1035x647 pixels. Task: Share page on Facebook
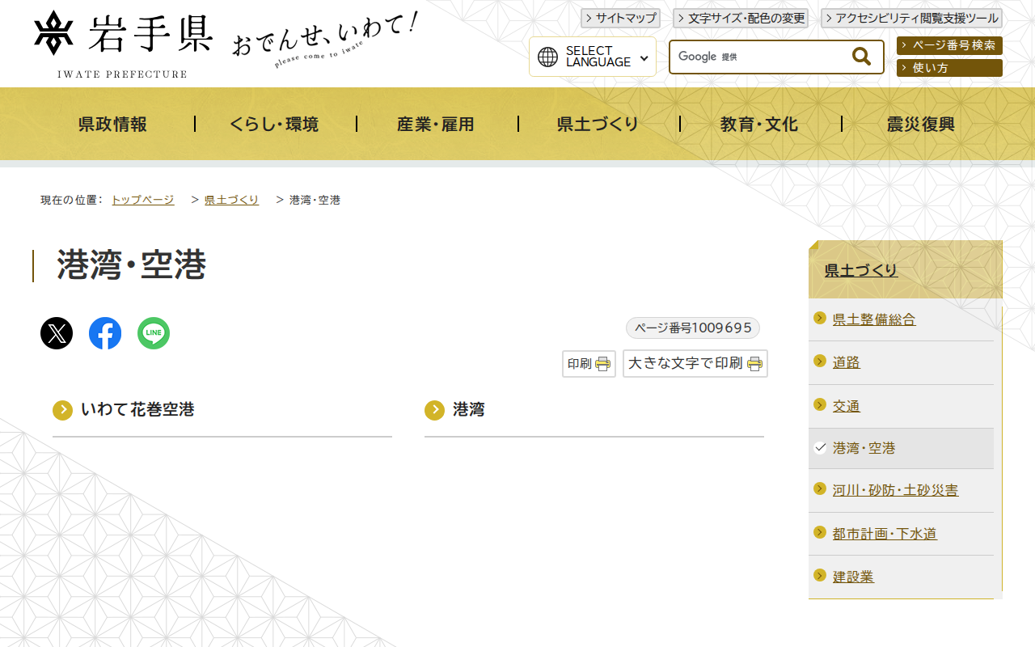(105, 333)
